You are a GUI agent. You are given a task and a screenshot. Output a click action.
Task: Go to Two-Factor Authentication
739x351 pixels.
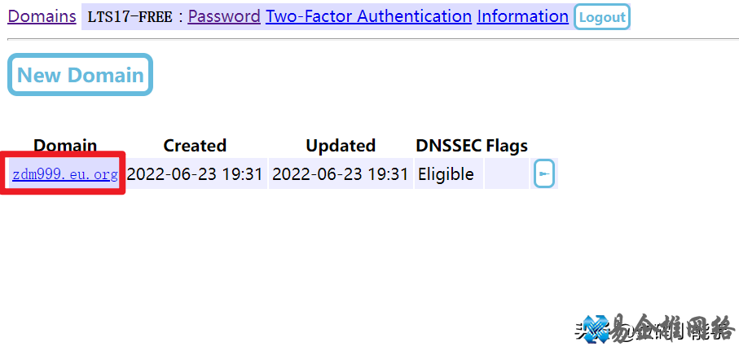coord(368,16)
